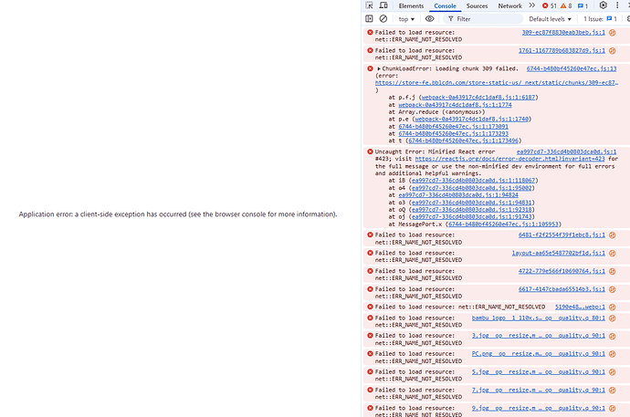Open stack link webpack-0a43917c4dc1daf8.js:1:1774
The image size is (630, 417).
(x=455, y=105)
